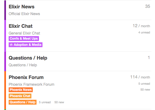Click the Official Elixir News description

point(24,14)
